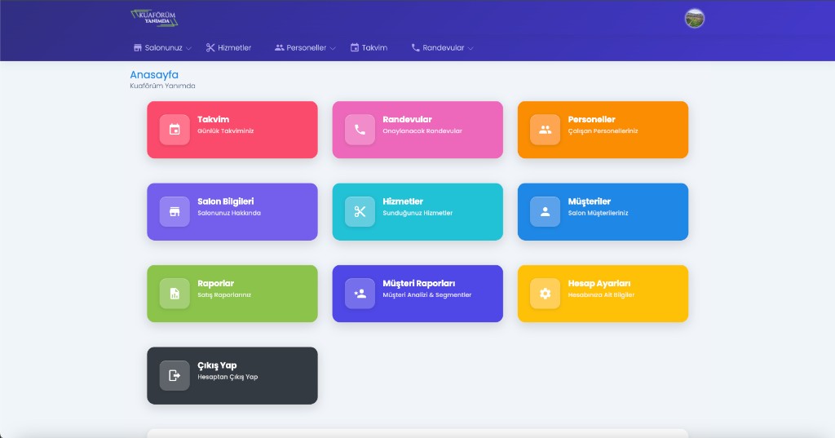
Task: Click the Kuaförüm Yanımda logo
Action: pos(154,18)
